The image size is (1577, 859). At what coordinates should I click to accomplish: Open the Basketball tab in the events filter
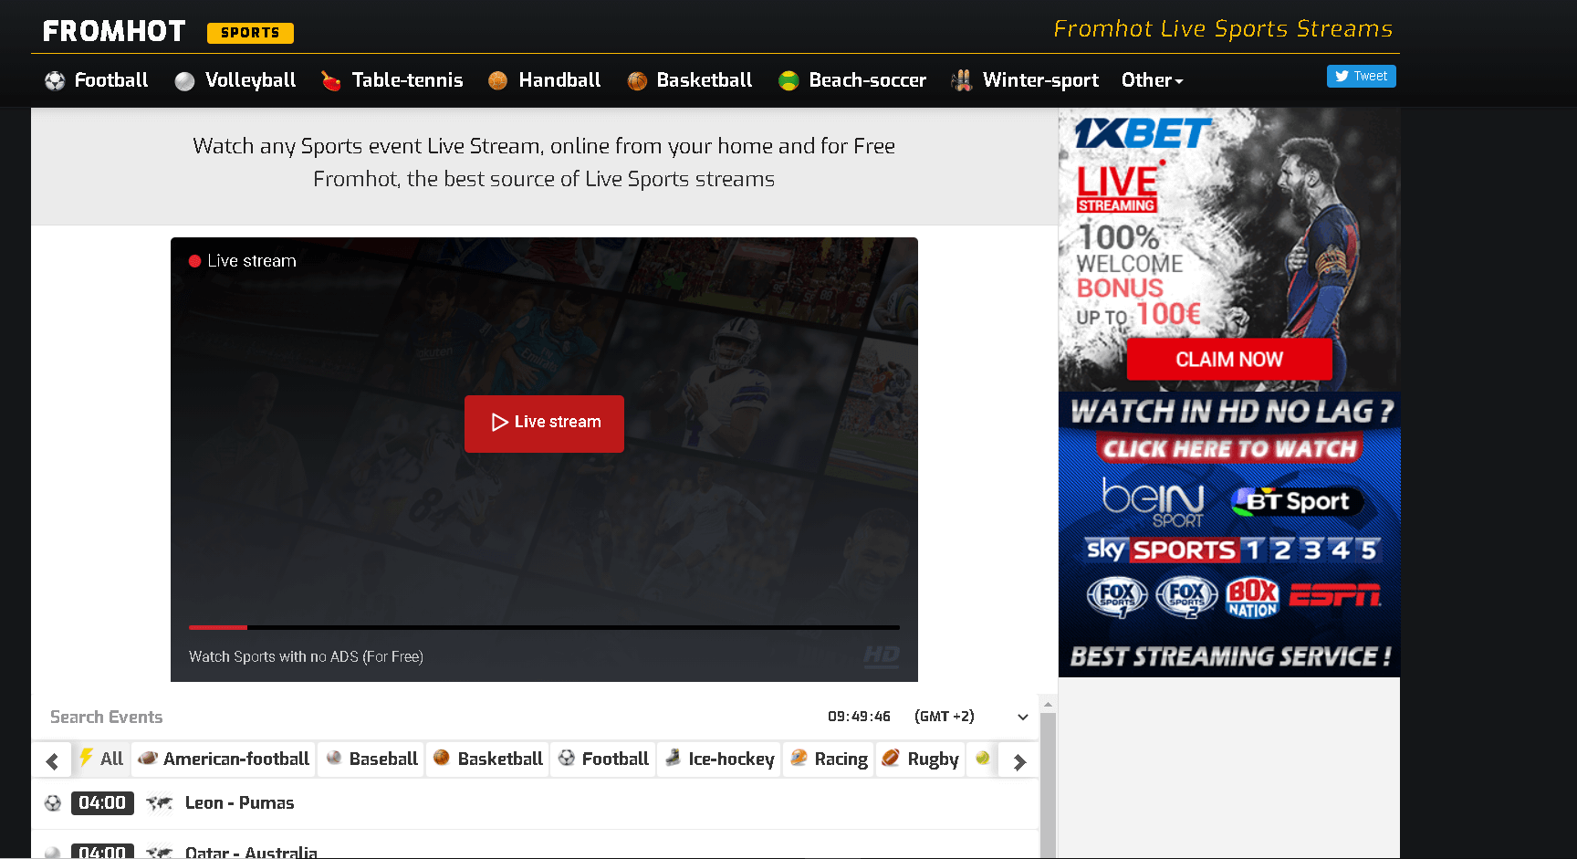pyautogui.click(x=488, y=759)
